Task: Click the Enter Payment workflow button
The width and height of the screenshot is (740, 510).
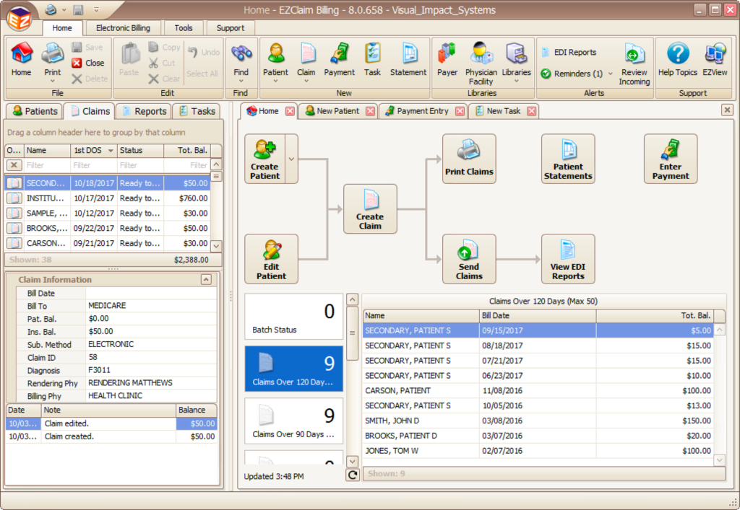Action: [x=670, y=159]
